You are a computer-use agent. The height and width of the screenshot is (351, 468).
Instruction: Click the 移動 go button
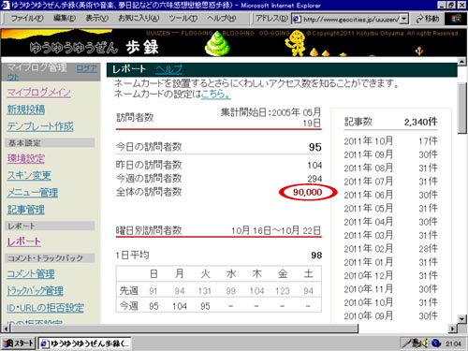tap(428, 19)
